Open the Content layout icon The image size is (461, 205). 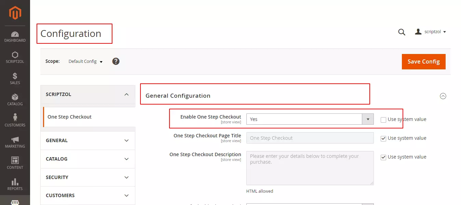(15, 161)
